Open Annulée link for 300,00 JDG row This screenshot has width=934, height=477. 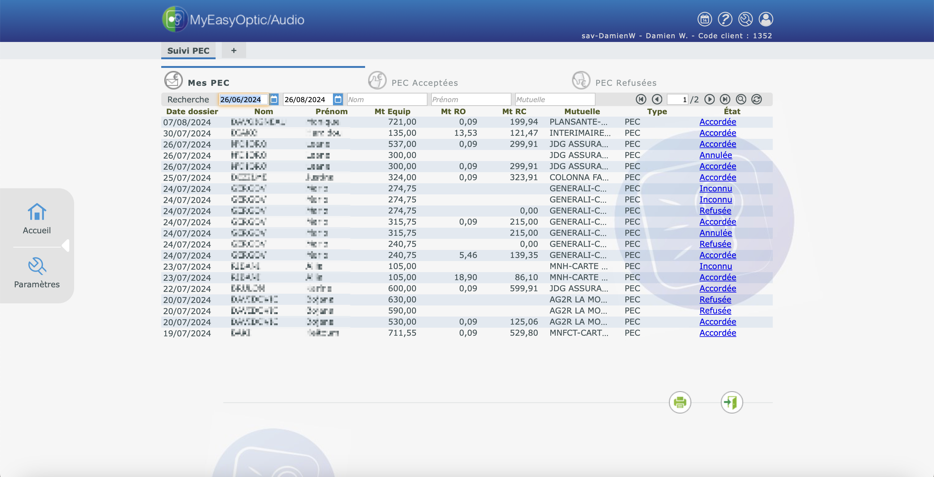[715, 156]
